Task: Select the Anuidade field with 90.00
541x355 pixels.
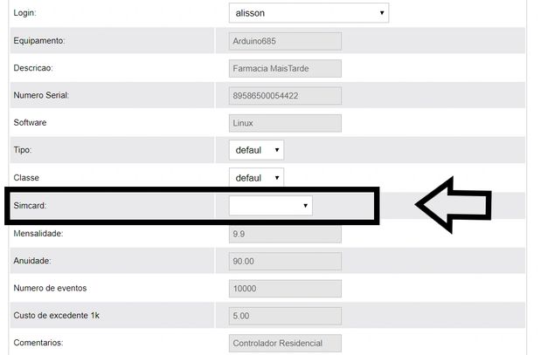Action: pos(284,261)
